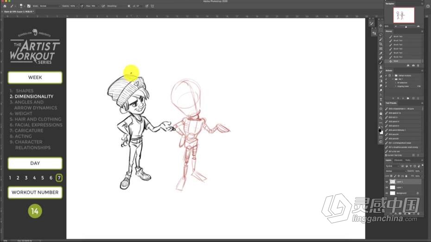Open the Tool Presets panel menu
Image resolution: width=431 pixels, height=242 pixels.
(422, 103)
